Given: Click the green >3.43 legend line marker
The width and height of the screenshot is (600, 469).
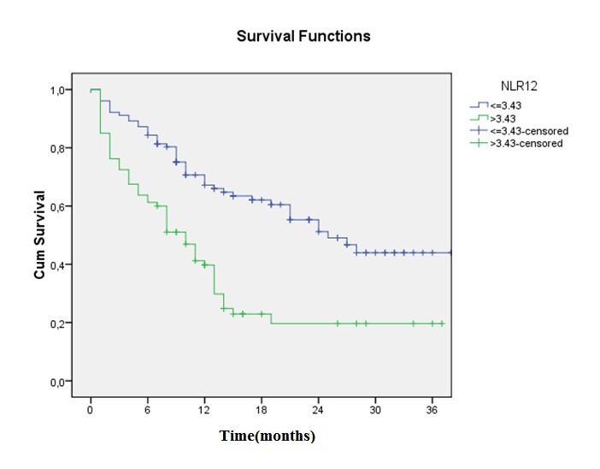Looking at the screenshot, I should 477,118.
